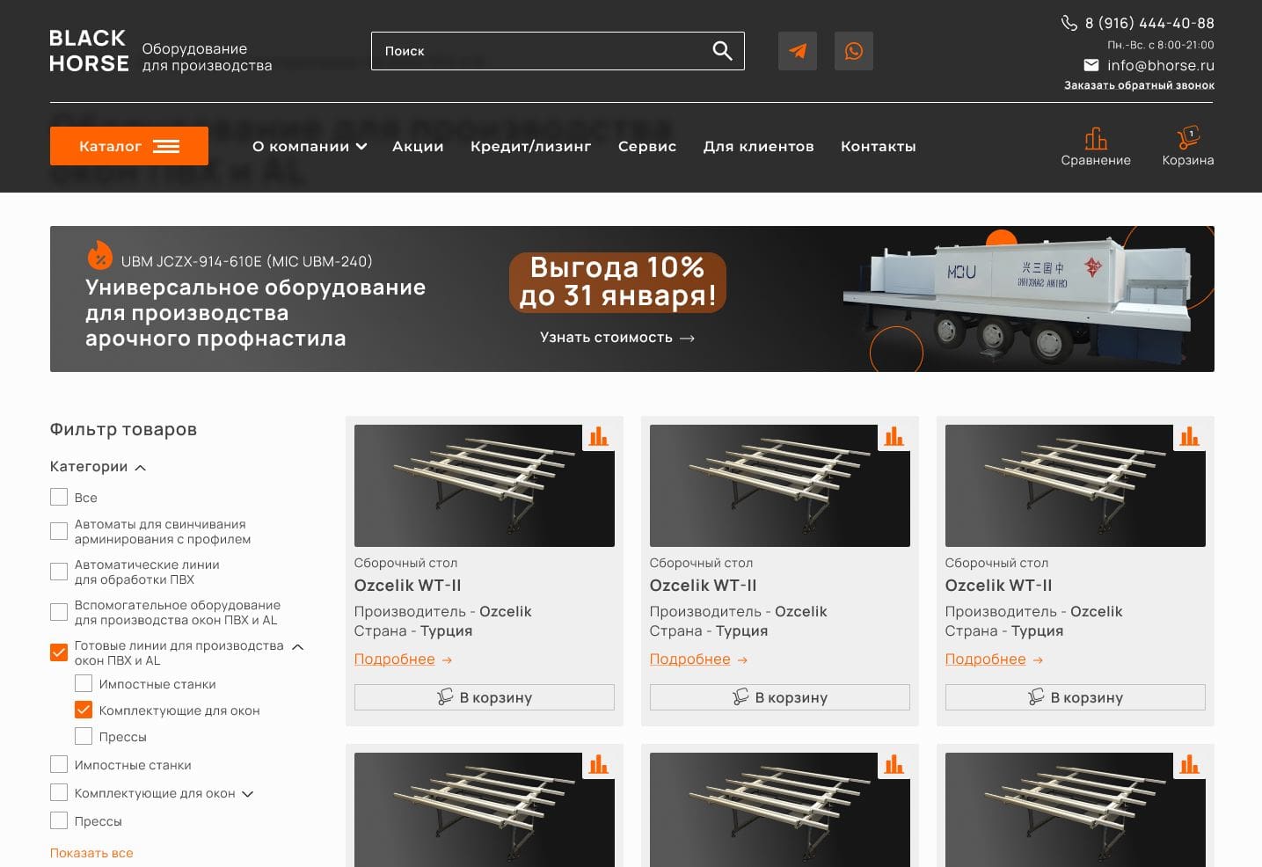Click compare icon on third bottom-row card

point(1190,765)
